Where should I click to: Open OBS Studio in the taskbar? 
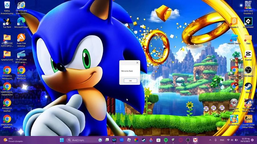(188, 140)
